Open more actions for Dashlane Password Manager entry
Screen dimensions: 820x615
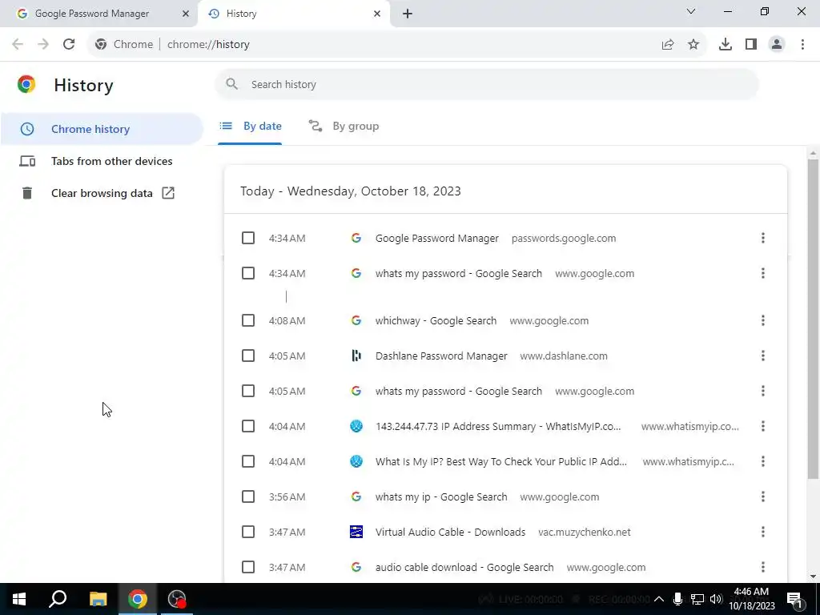pyautogui.click(x=763, y=356)
